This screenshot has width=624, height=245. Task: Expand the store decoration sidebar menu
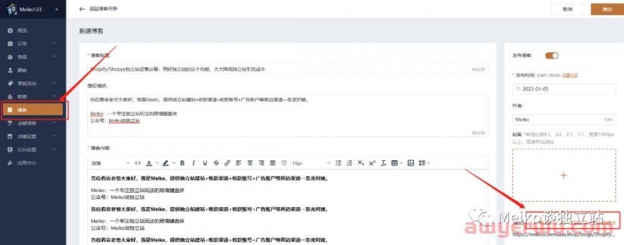(x=54, y=123)
